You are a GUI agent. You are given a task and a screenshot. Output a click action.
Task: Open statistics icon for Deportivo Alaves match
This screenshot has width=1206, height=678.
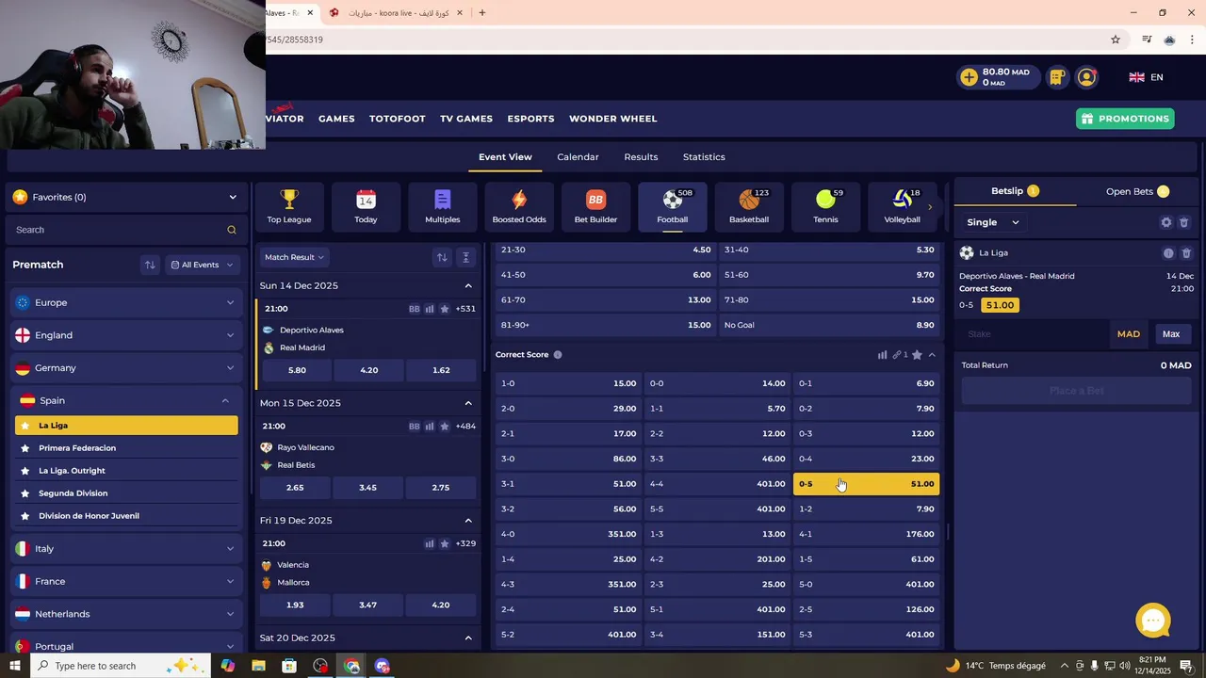(430, 309)
